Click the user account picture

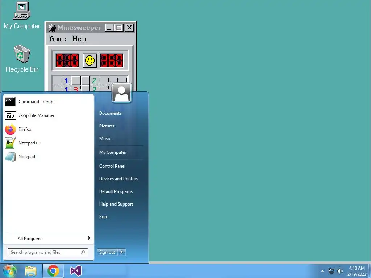[122, 93]
